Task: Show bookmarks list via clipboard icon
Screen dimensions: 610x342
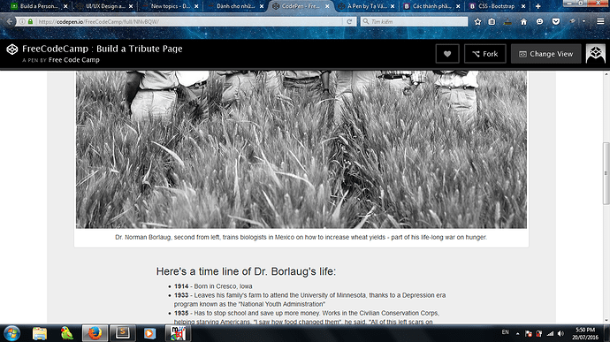Action: pyautogui.click(x=492, y=22)
